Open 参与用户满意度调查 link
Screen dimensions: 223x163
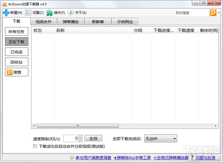click(x=93, y=157)
